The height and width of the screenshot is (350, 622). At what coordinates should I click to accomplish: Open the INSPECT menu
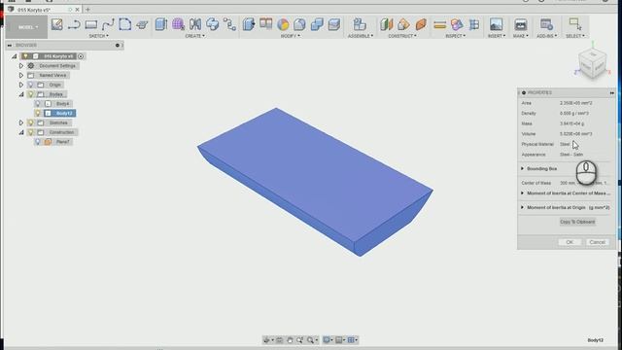click(456, 36)
